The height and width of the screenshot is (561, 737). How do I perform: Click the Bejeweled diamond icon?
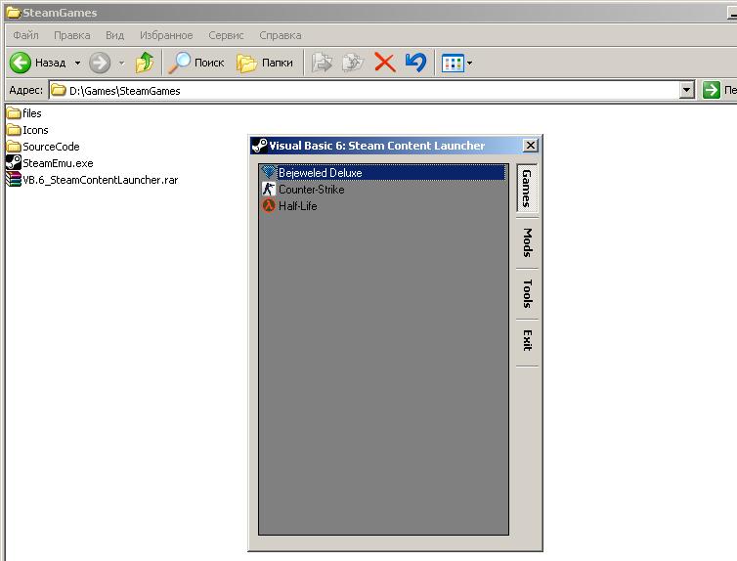point(269,172)
